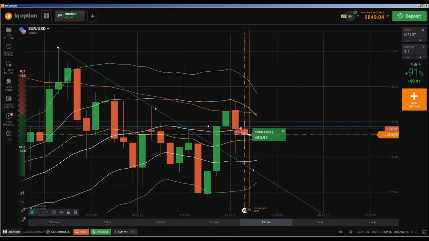Decrease expiration time with minus
Screen dimensions: 429x241
click(408, 40)
